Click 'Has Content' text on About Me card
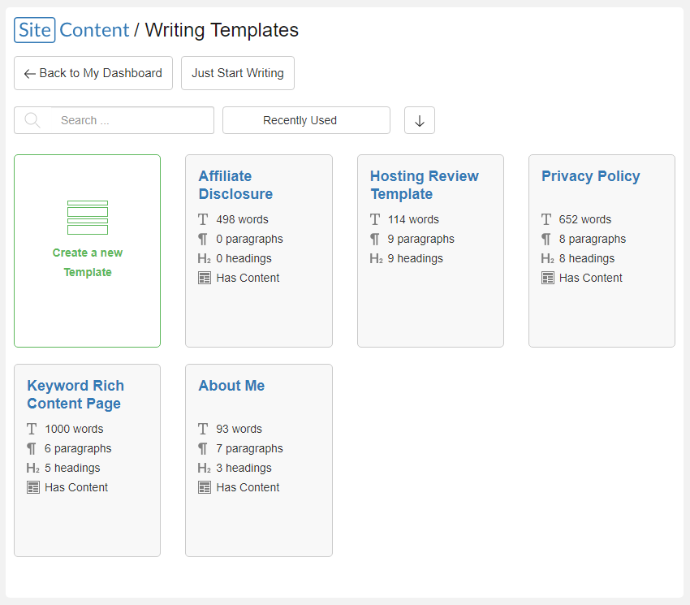Image resolution: width=690 pixels, height=605 pixels. coord(248,487)
